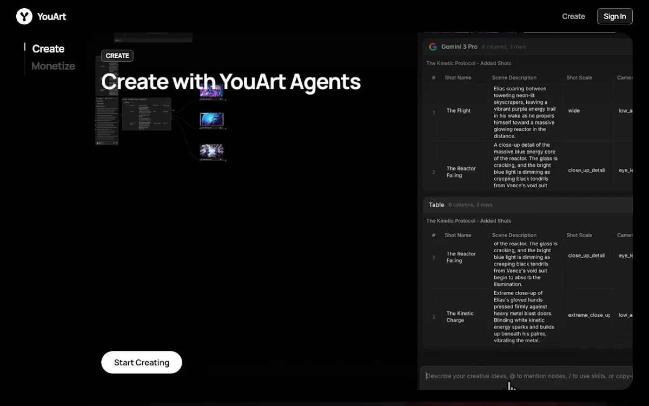Focus the 'Describe your creative ideas' input
This screenshot has height=406, width=649.
(527, 376)
